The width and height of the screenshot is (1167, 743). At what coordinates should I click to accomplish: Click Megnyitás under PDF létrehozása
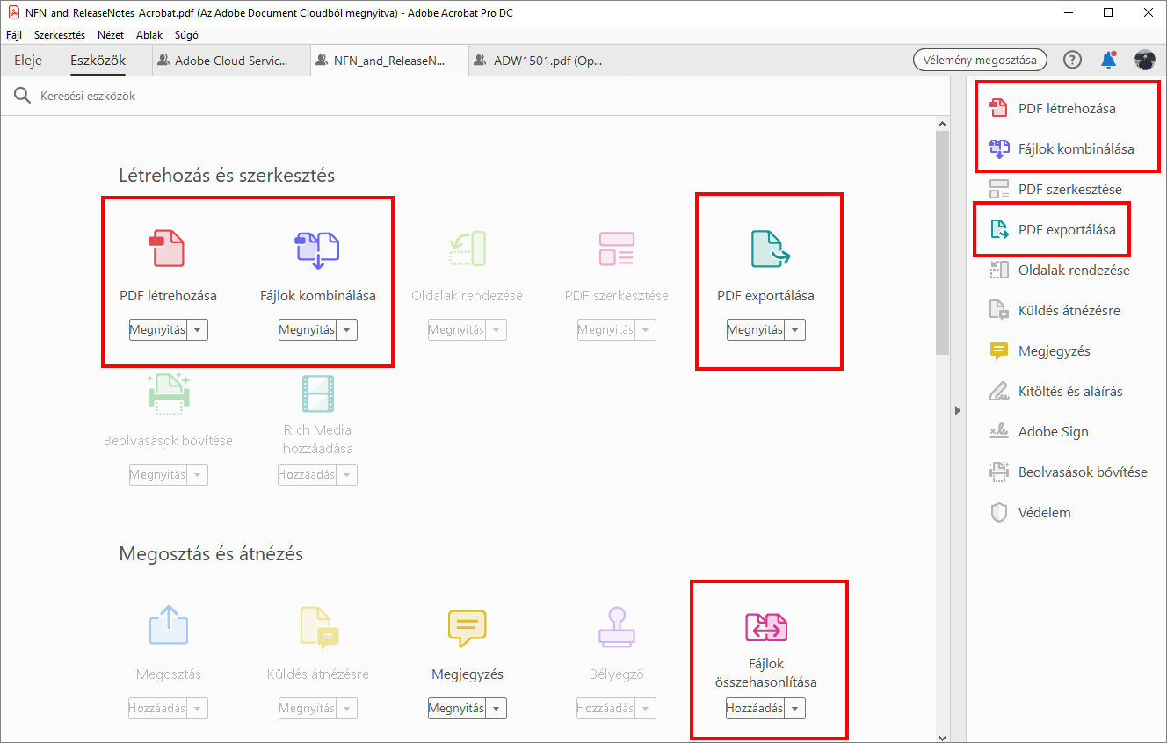(x=158, y=330)
